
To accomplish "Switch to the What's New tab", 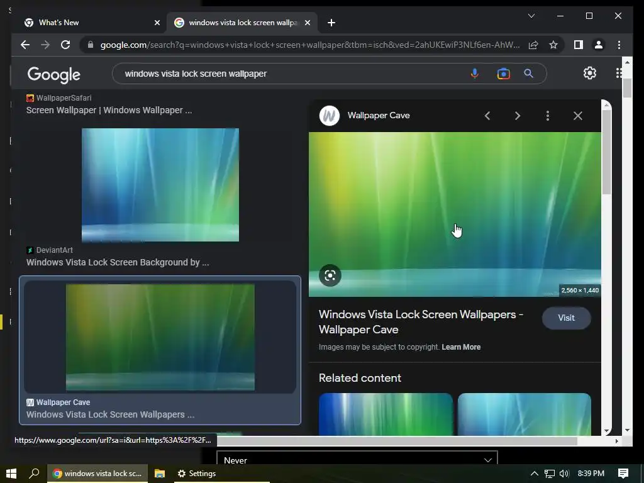I will [x=89, y=23].
